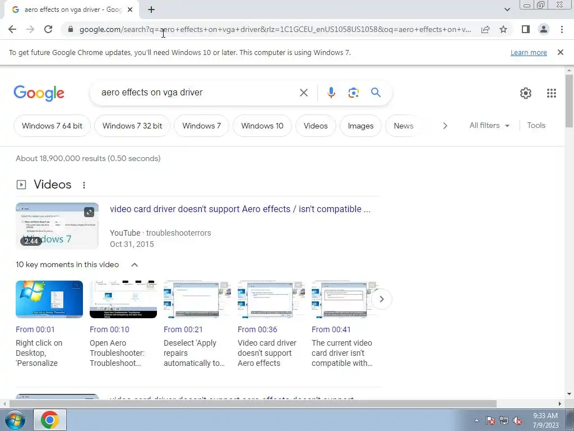Submit search with the magnifier icon
This screenshot has width=574, height=431.
[376, 93]
